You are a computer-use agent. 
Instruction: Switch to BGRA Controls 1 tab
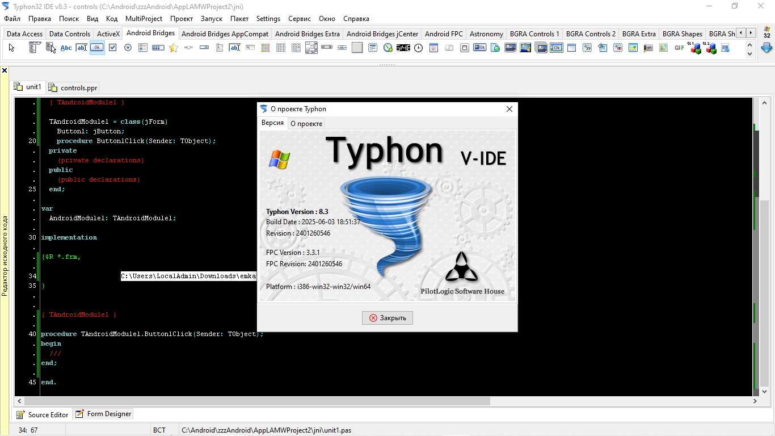[x=534, y=33]
